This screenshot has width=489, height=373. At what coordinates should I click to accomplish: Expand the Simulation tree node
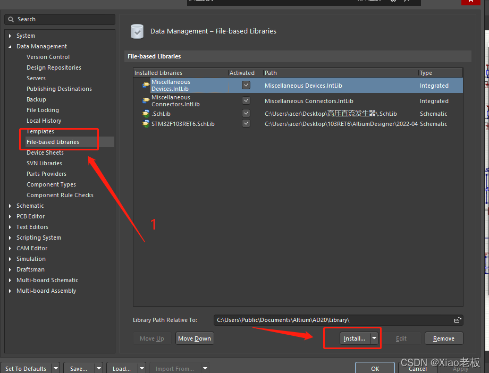click(x=10, y=259)
